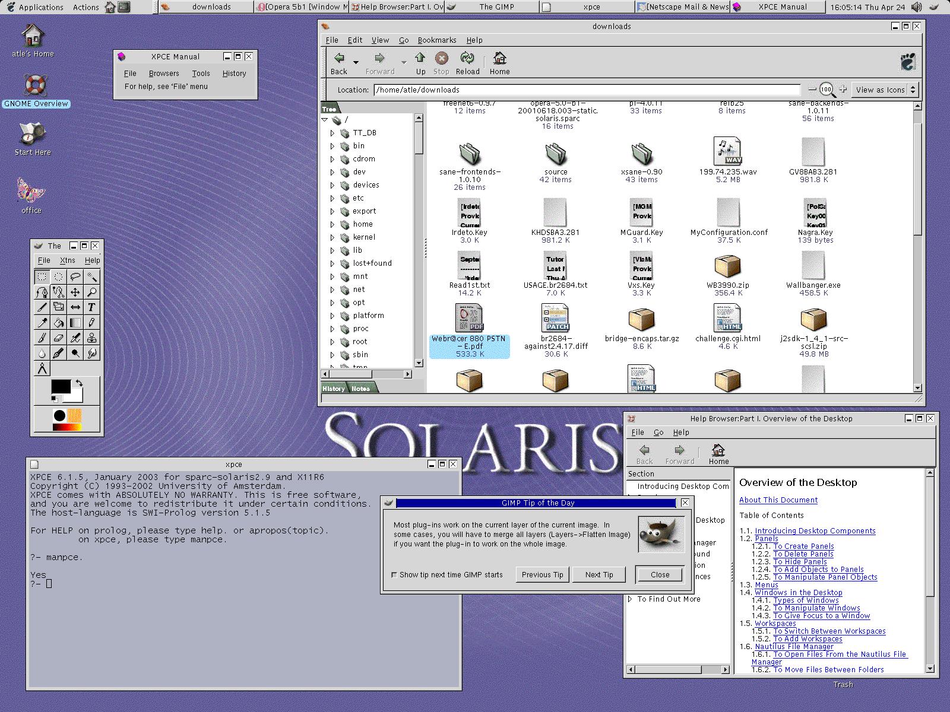Click the active gradient preview in GIMP
The height and width of the screenshot is (712, 950).
66,427
